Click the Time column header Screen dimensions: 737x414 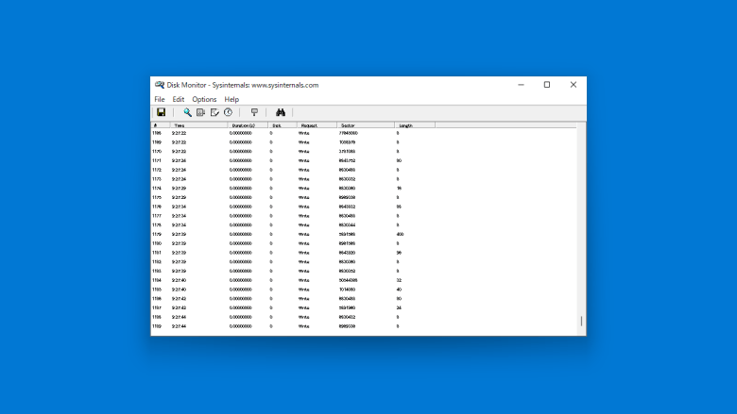[198, 125]
